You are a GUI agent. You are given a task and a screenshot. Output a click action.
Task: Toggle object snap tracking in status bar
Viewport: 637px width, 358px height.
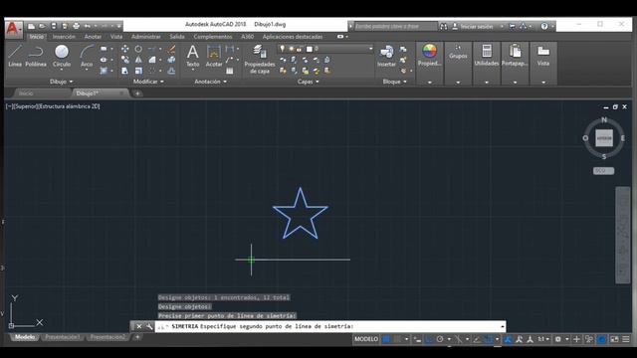pyautogui.click(x=477, y=339)
